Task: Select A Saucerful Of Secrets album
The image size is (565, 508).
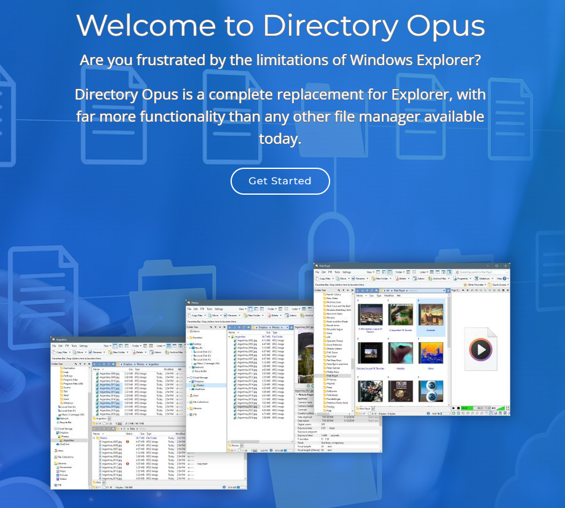Action: [400, 317]
